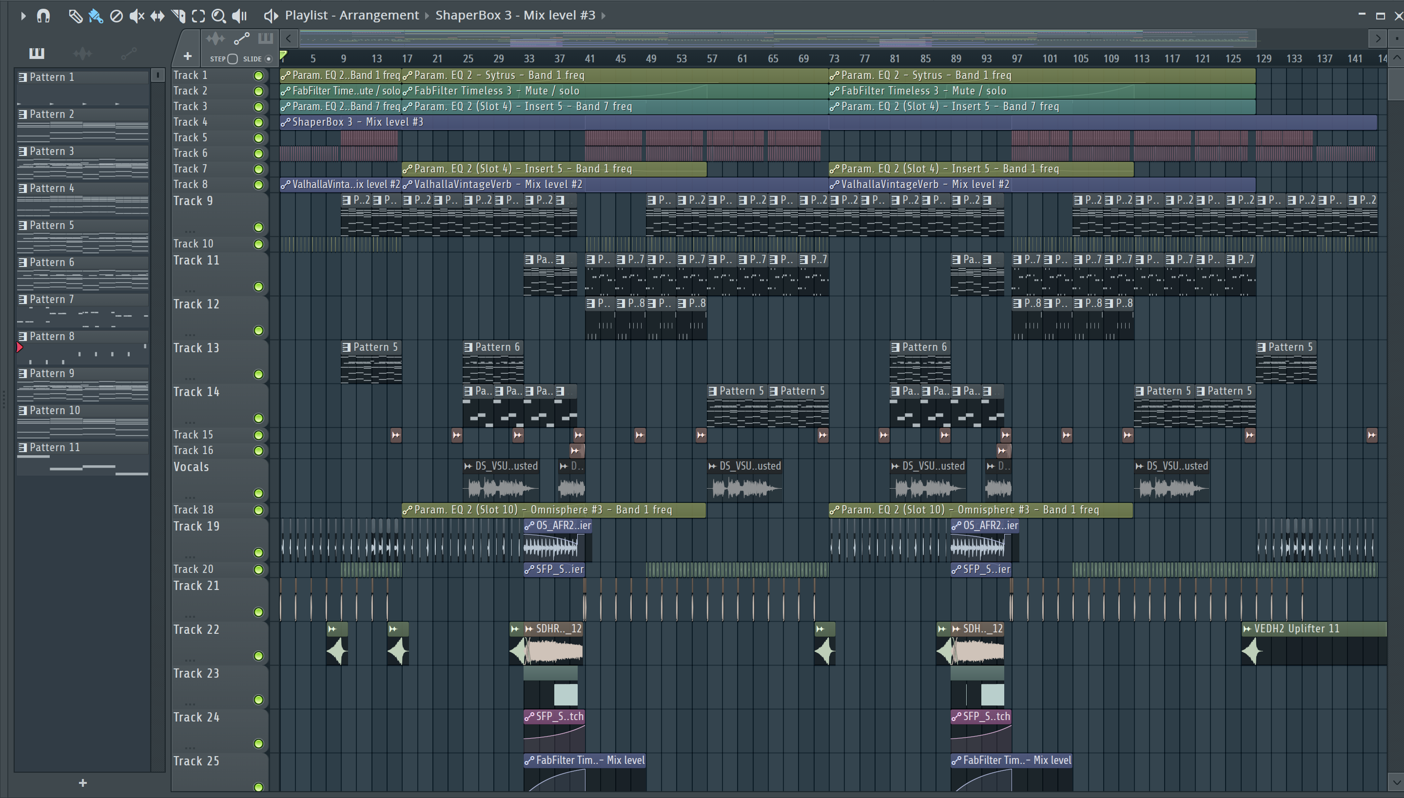1404x798 pixels.
Task: Select the Slip tool
Action: point(157,16)
